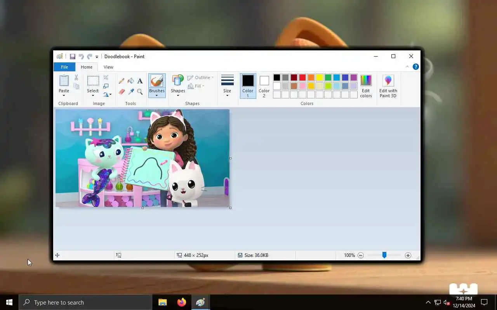Click the 'Size: 36.0KB' status text
This screenshot has width=497, height=310.
coord(256,255)
